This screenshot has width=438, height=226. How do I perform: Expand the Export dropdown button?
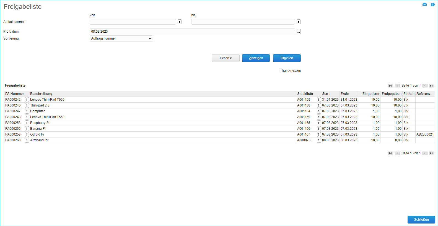click(x=226, y=58)
